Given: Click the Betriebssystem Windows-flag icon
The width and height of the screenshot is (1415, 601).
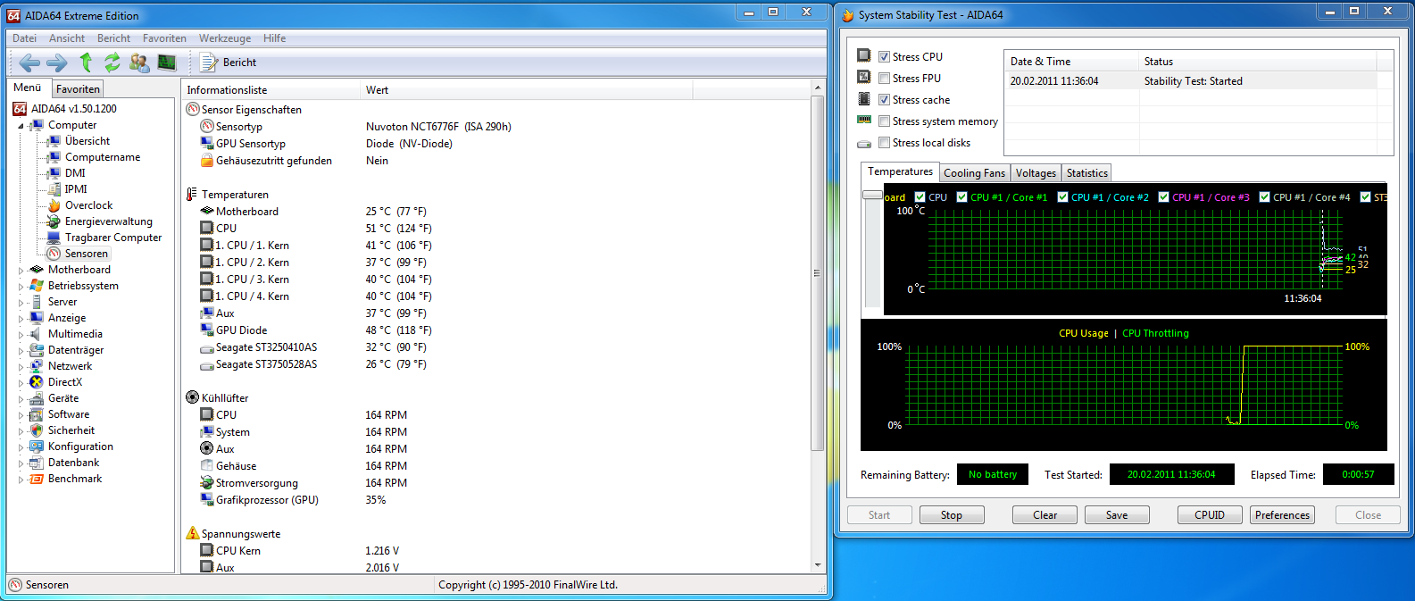Looking at the screenshot, I should point(37,286).
